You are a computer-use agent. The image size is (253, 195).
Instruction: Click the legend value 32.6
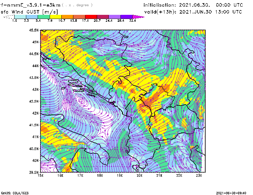click(x=133, y=21)
